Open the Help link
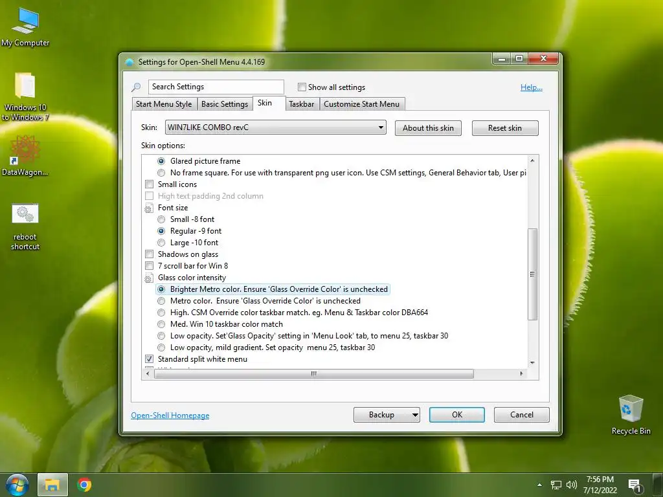The image size is (663, 497). click(531, 87)
